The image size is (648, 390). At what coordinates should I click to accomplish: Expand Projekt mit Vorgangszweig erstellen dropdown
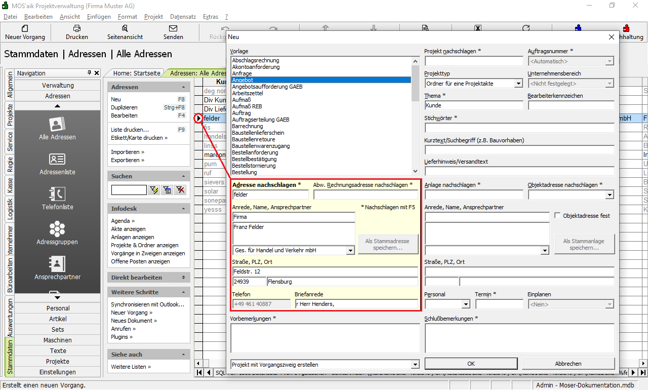415,365
